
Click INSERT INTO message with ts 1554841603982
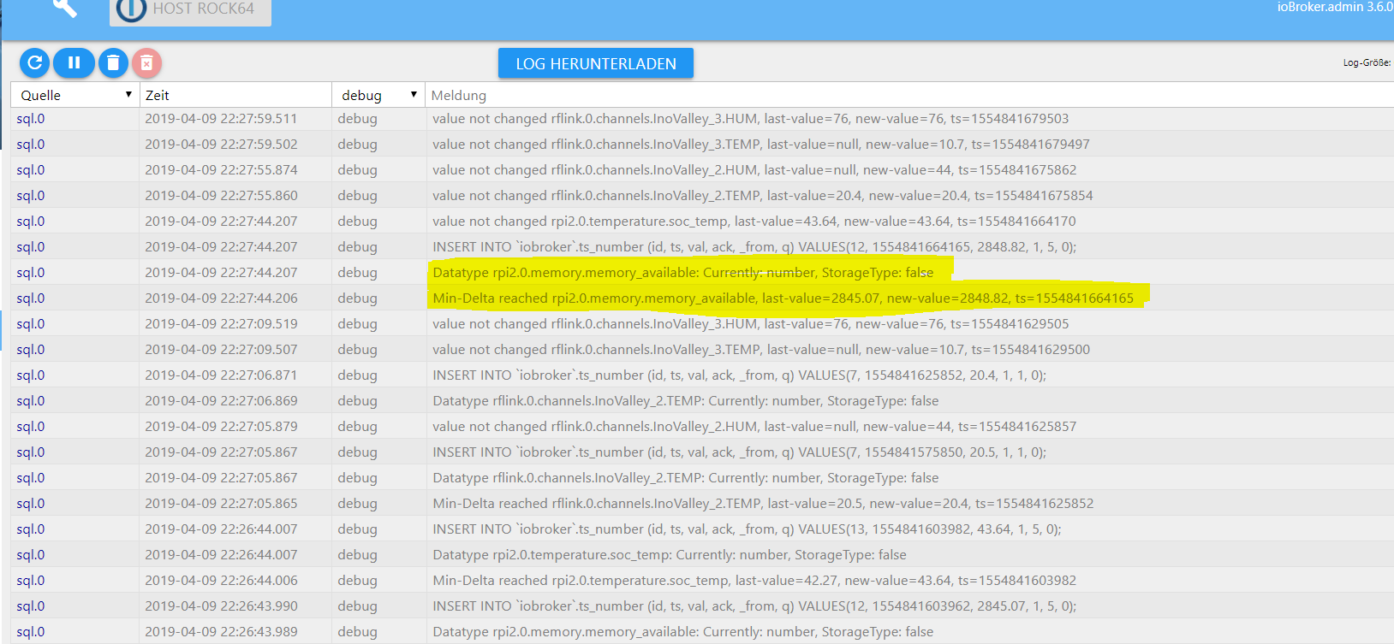click(x=747, y=529)
